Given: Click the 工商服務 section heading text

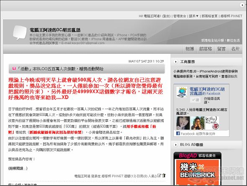Looking at the screenshot, I should click(188, 62).
